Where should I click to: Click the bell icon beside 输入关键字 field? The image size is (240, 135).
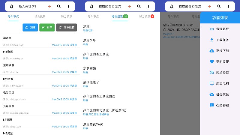(x=11, y=6)
